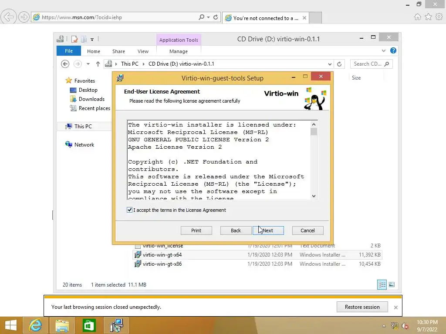This screenshot has width=446, height=334.
Task: Switch to the Share ribbon tab
Action: tap(118, 51)
